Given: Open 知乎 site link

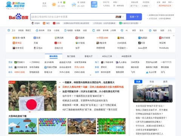Looking at the screenshot, I should (77, 48).
